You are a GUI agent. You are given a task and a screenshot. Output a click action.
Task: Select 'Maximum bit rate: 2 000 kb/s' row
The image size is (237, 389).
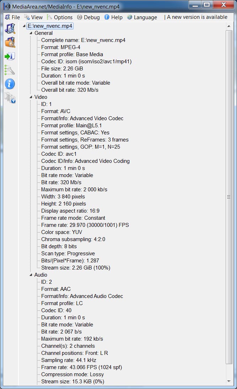(74, 190)
